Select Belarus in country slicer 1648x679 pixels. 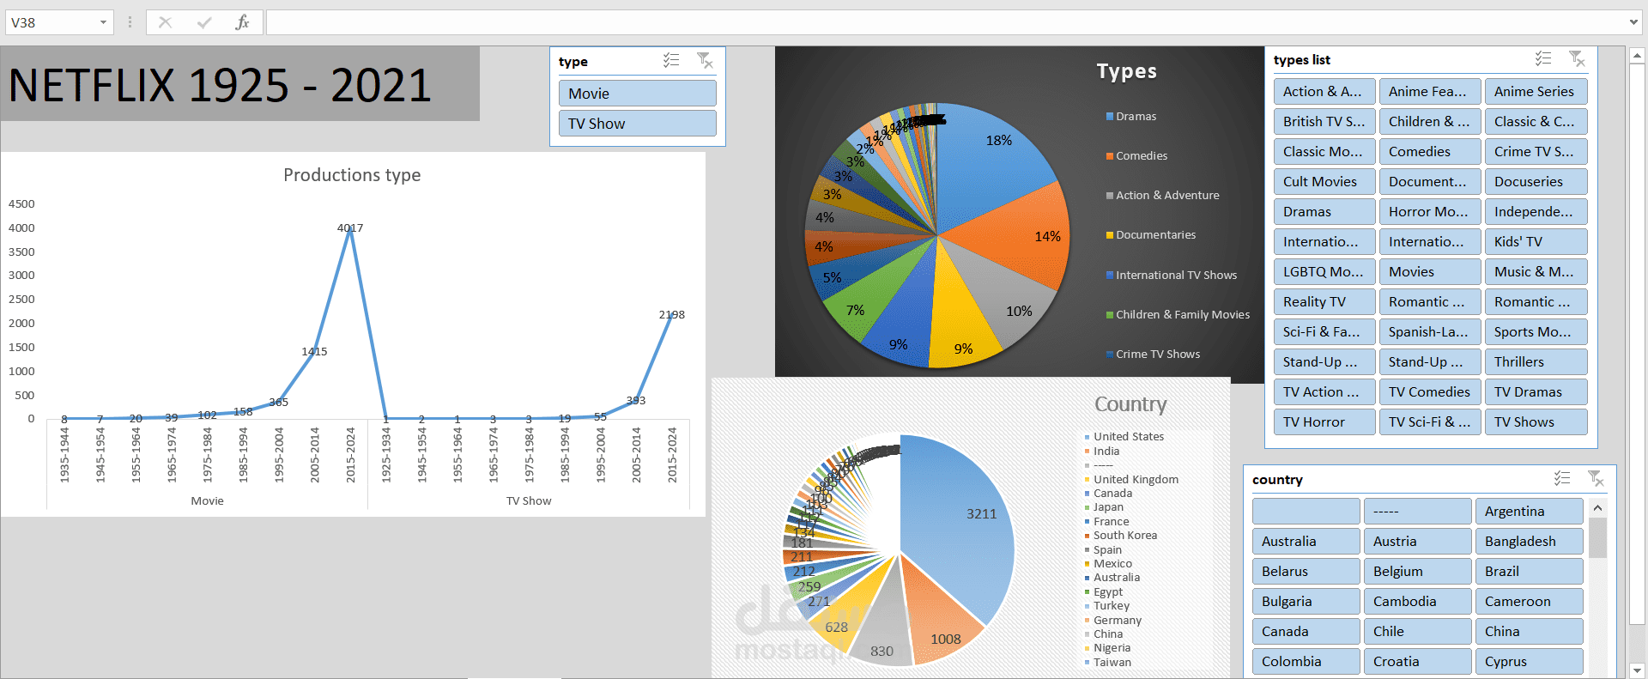click(1306, 572)
